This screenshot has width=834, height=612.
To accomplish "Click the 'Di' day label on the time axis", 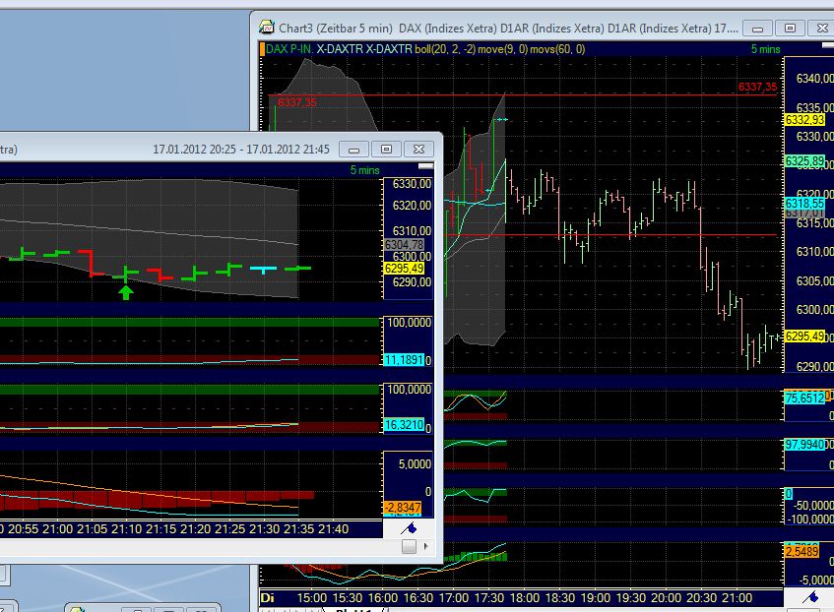I will pyautogui.click(x=266, y=597).
